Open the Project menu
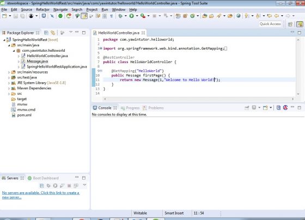The image size is (305, 220). (x=92, y=10)
